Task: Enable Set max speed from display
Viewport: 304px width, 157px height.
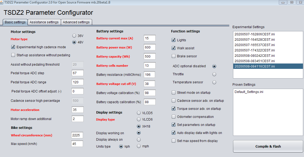Action: point(174,141)
